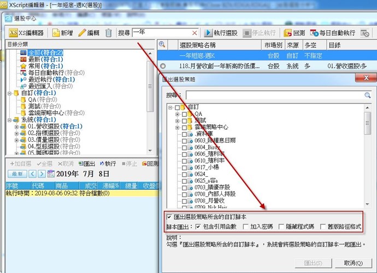Screen dimensions: 377x273
Task: Click 回測 in the result toolbar
Action: pos(150,164)
